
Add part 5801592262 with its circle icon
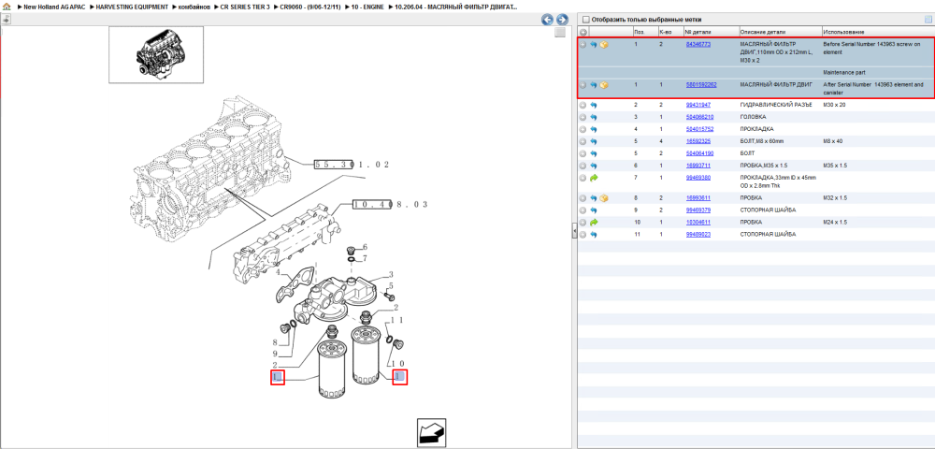coord(583,85)
